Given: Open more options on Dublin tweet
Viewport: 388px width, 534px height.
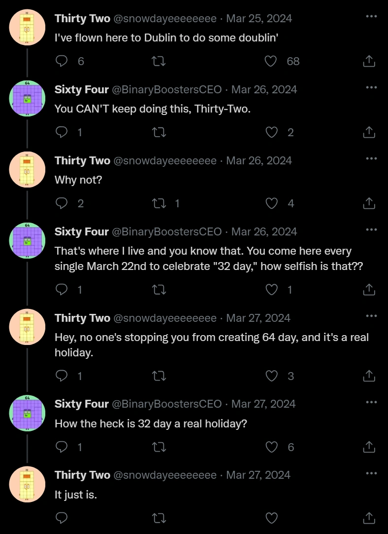Looking at the screenshot, I should click(371, 16).
